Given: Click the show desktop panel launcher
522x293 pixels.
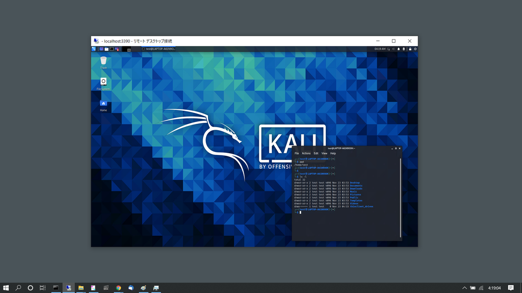Looking at the screenshot, I should 101,49.
